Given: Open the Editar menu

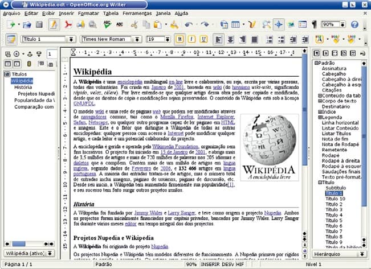Looking at the screenshot, I should pos(31,14).
